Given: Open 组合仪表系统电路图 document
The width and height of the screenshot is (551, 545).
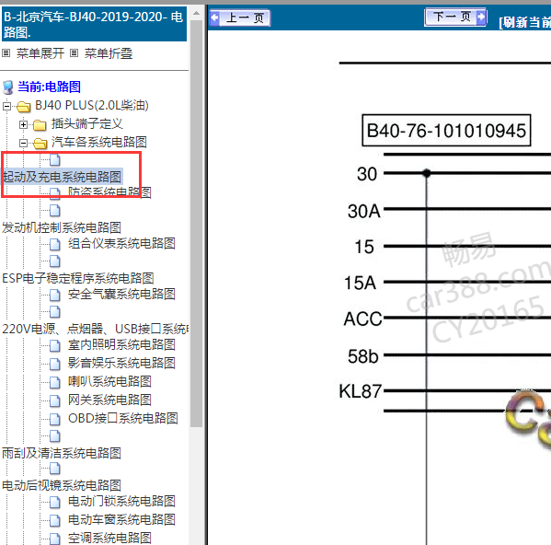Looking at the screenshot, I should 121,243.
